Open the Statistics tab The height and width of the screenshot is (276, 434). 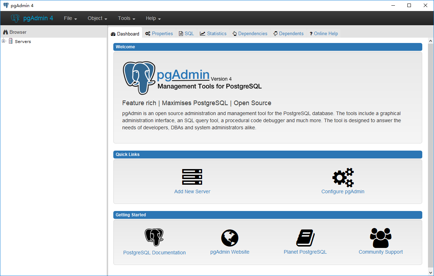coord(213,33)
